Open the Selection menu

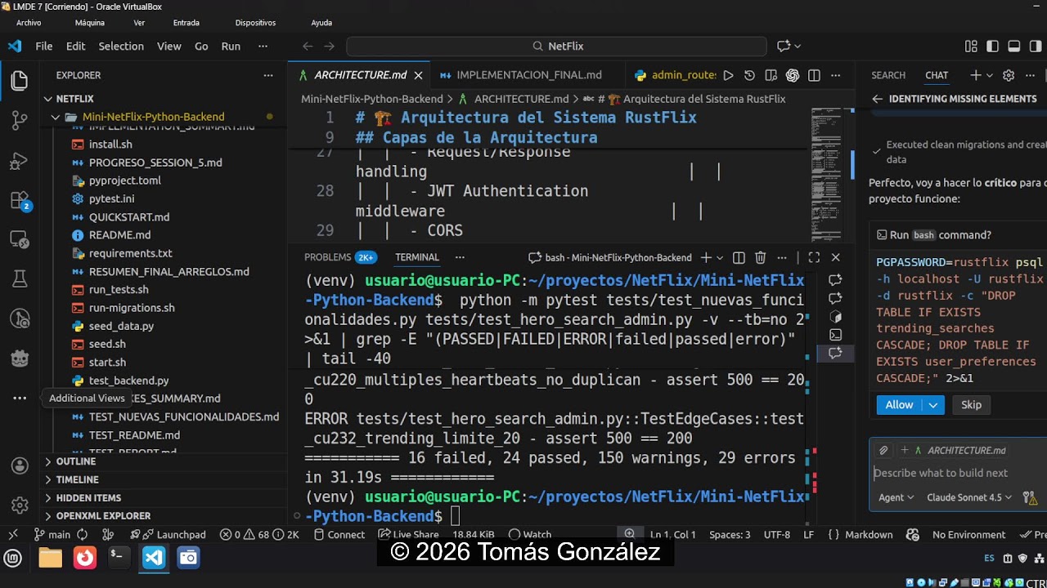(121, 47)
